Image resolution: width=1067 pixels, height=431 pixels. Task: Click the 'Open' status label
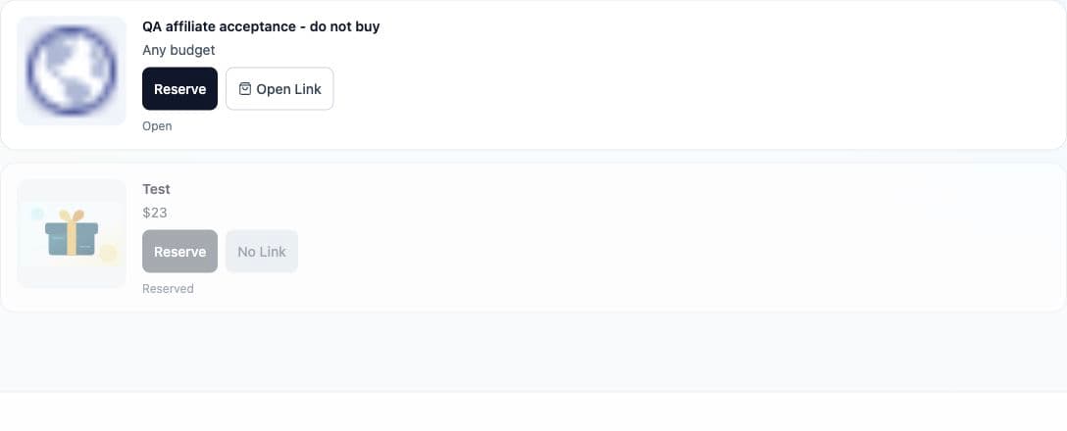click(157, 125)
